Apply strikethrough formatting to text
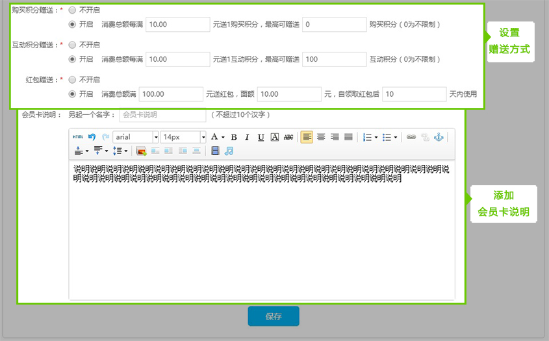 point(288,137)
